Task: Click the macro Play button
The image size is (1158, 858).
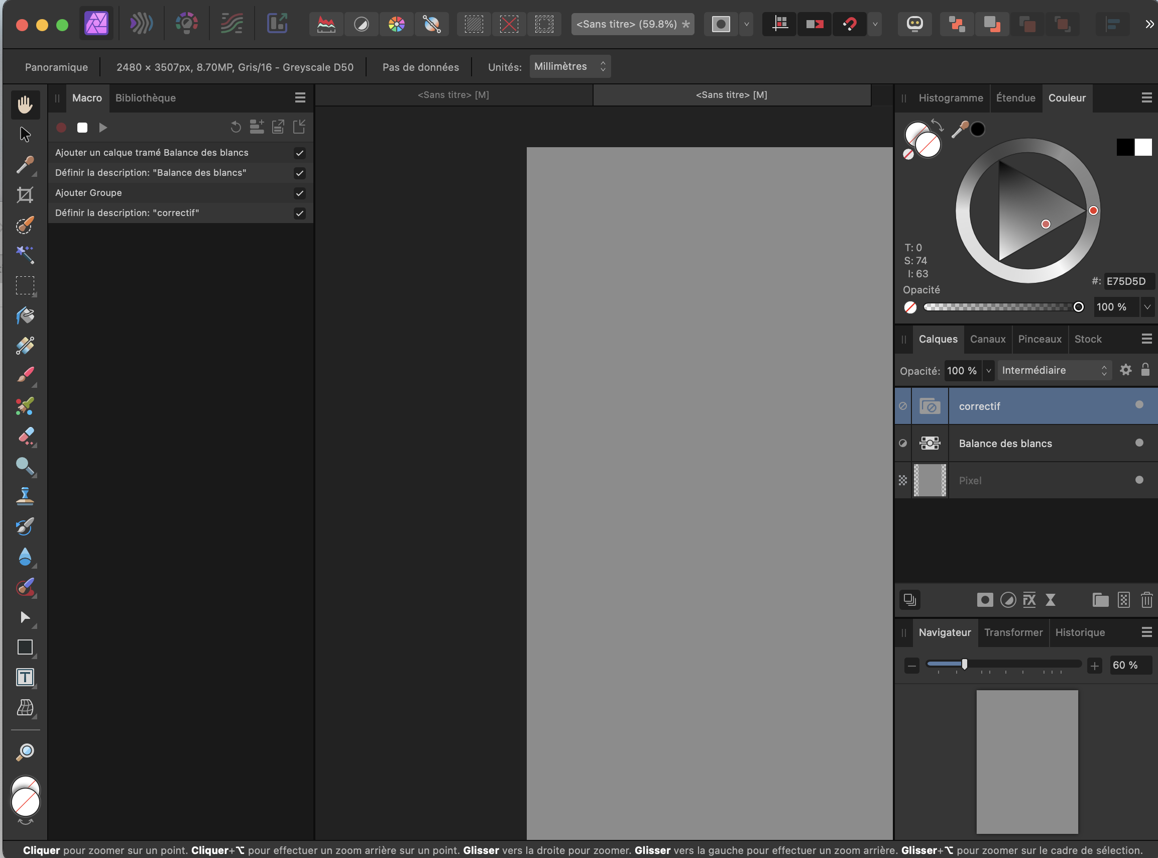Action: tap(103, 128)
